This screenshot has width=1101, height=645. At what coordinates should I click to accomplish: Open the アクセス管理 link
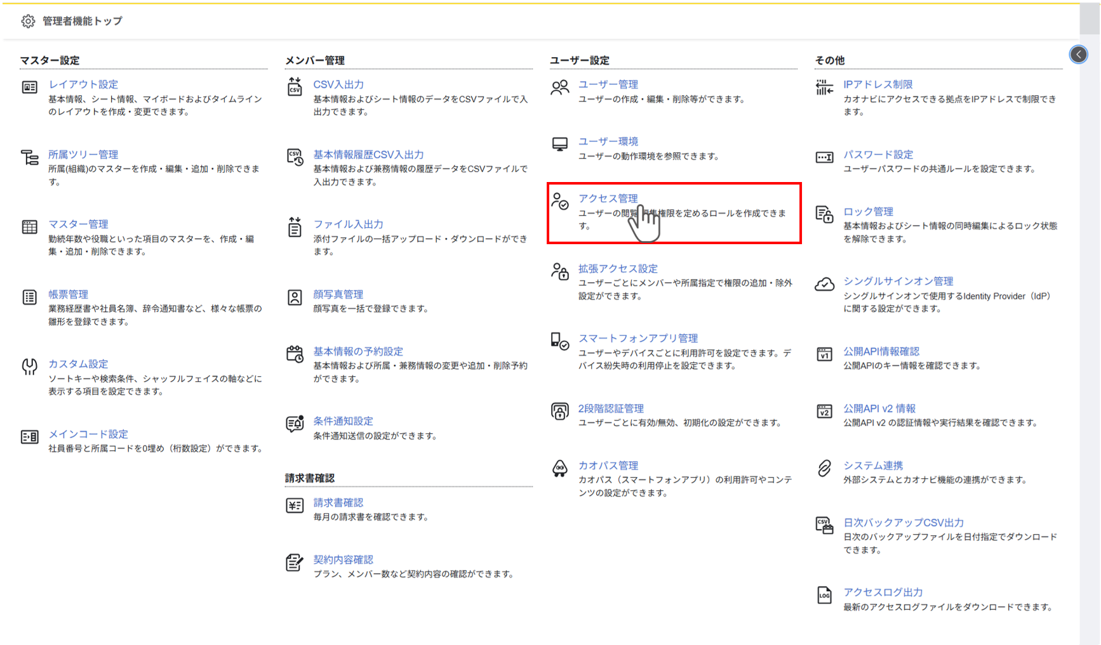coord(608,197)
